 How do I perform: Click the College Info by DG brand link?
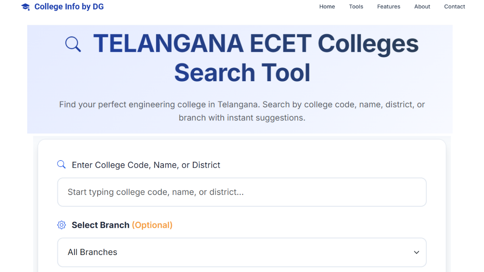coord(68,6)
